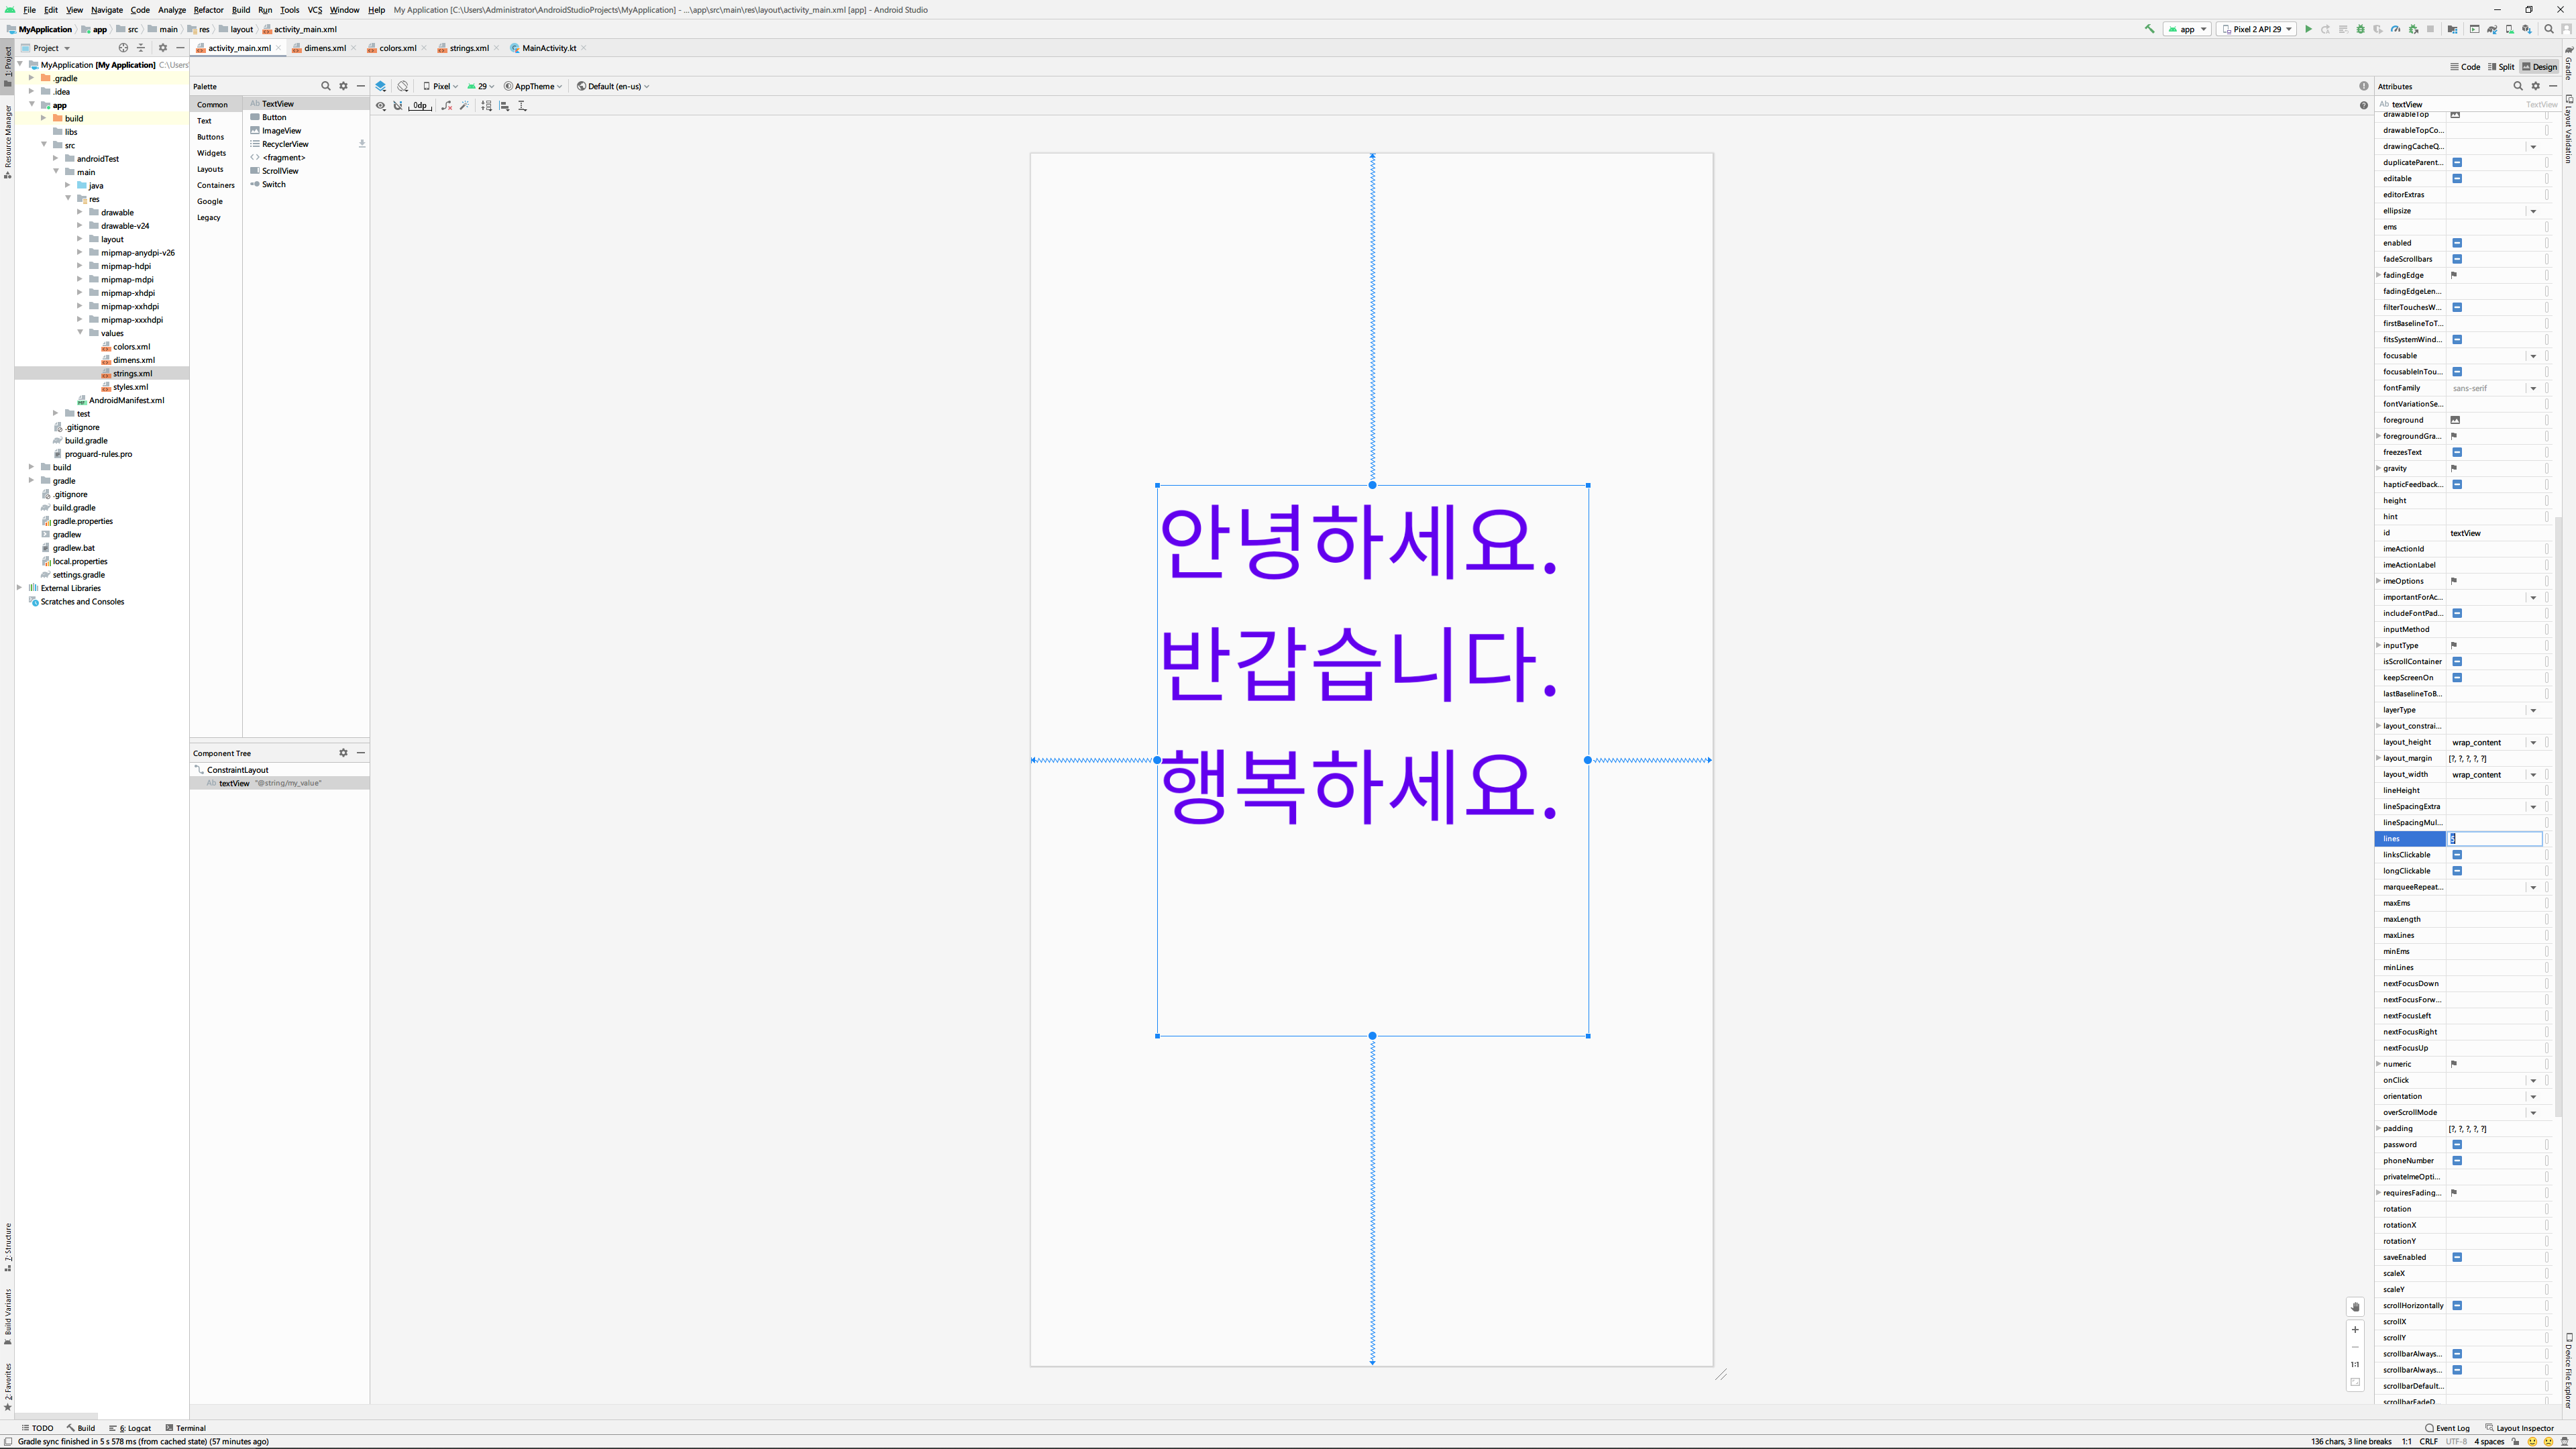Switch to the MainActivity.kt tab

click(x=548, y=48)
